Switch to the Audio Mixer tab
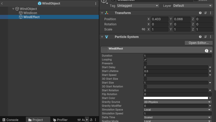This screenshot has width=216, height=122. click(x=81, y=120)
